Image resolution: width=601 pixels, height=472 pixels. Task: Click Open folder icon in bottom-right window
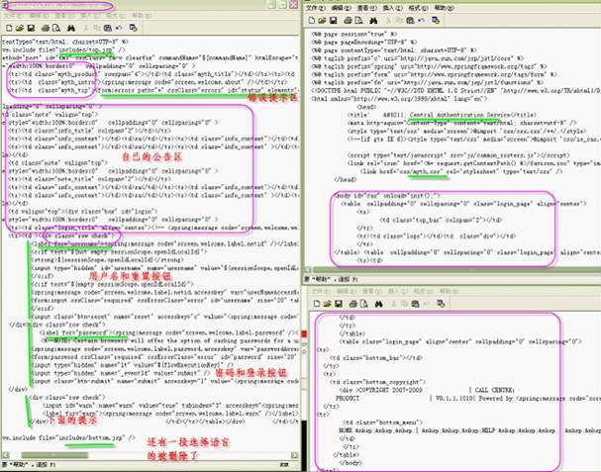pos(328,304)
